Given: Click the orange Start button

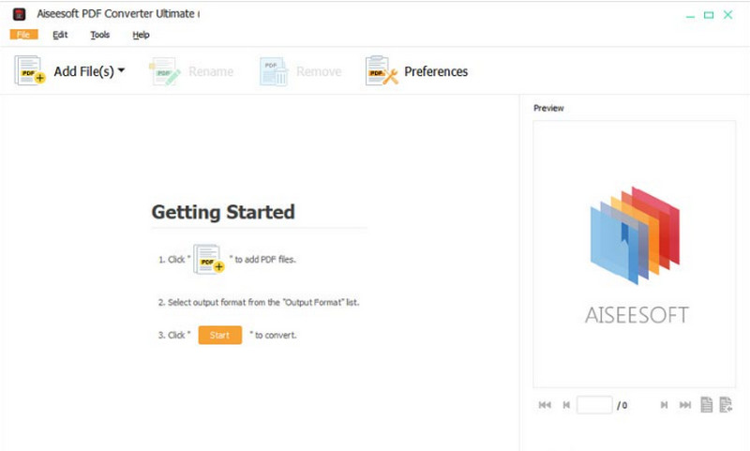Looking at the screenshot, I should [220, 335].
